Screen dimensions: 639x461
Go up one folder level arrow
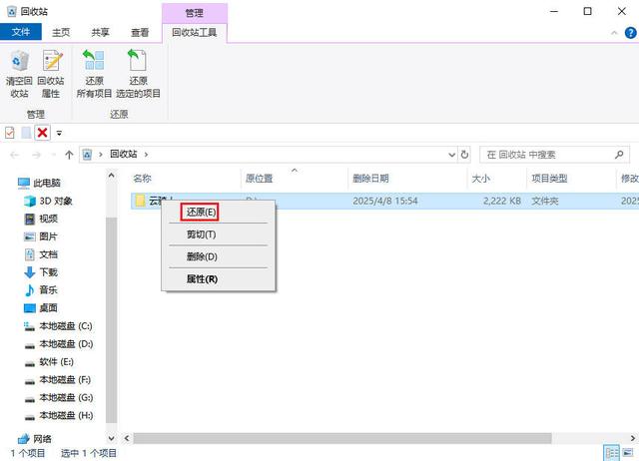click(69, 155)
